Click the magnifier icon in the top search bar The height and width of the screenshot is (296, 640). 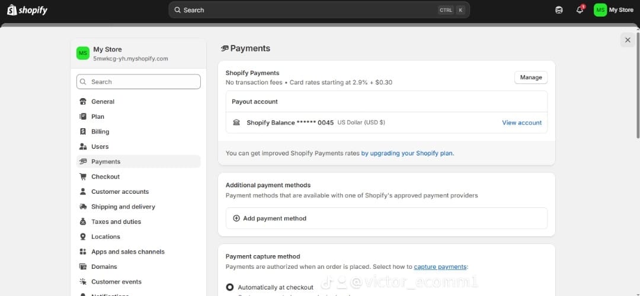click(x=178, y=10)
